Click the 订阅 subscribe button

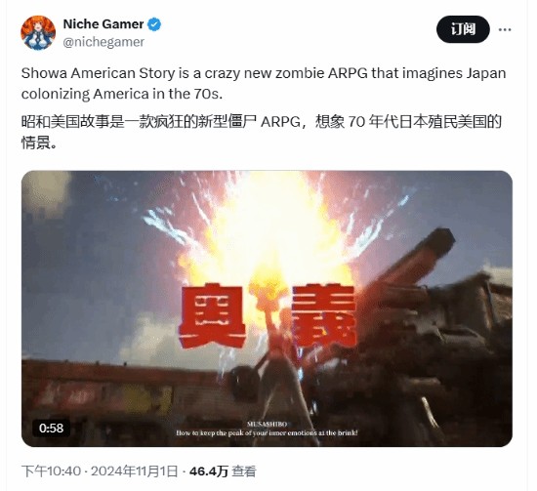463,29
